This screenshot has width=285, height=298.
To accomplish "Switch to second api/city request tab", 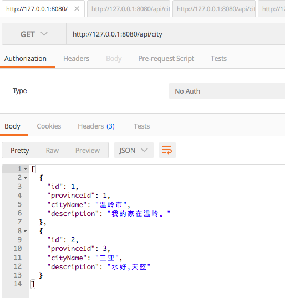I will pos(214,9).
